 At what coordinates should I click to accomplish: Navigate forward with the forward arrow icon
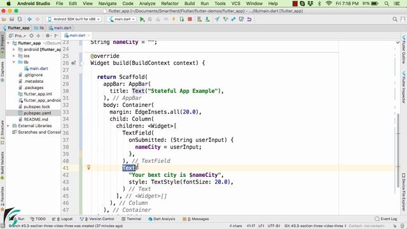[x=38, y=19]
